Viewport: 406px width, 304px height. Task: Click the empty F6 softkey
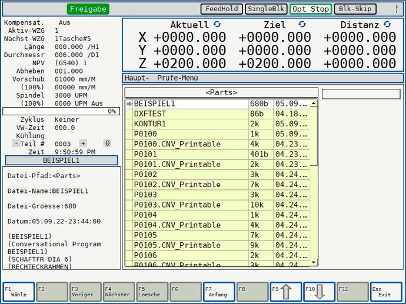coord(186,292)
